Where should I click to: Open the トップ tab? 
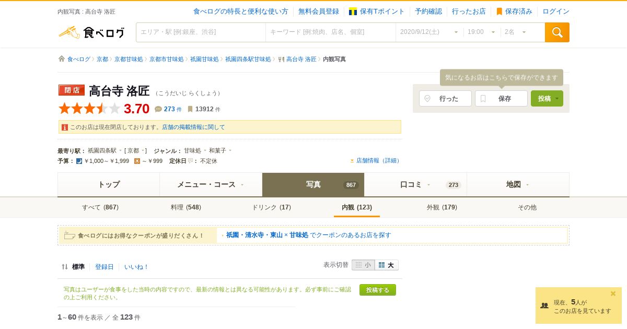tap(109, 184)
